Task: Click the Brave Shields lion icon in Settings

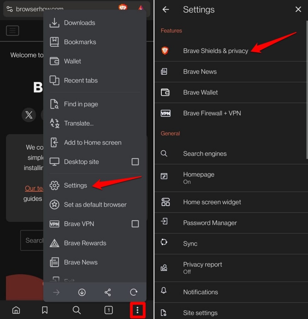Action: [x=165, y=51]
